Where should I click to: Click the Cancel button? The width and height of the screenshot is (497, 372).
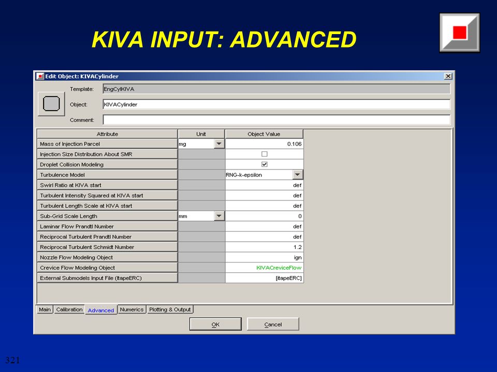point(273,324)
